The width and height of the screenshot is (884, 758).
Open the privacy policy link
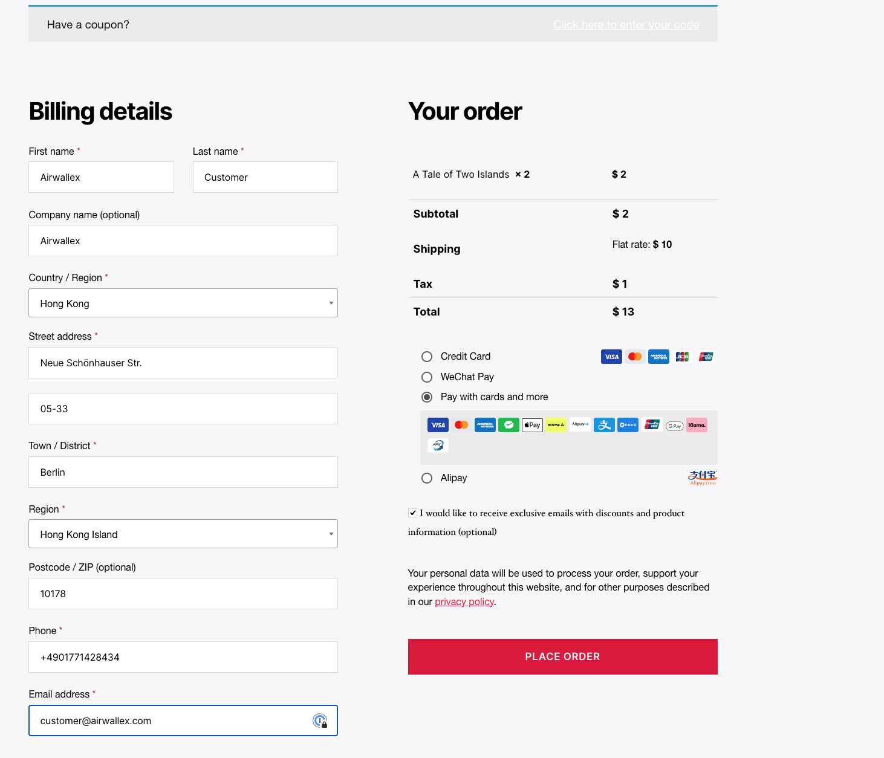click(464, 601)
